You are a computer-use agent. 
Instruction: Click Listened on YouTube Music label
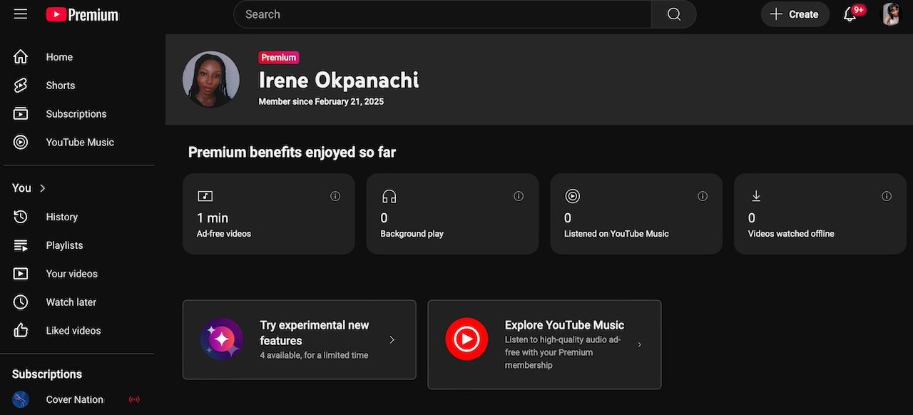[x=616, y=234]
